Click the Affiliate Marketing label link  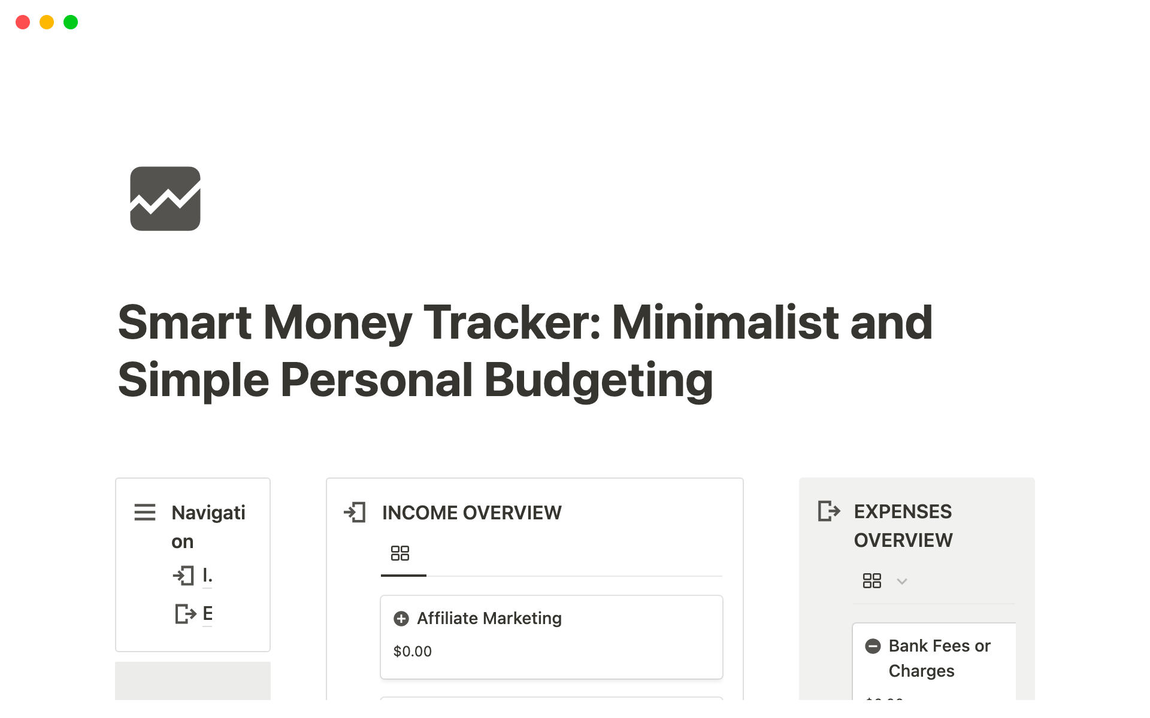click(489, 619)
